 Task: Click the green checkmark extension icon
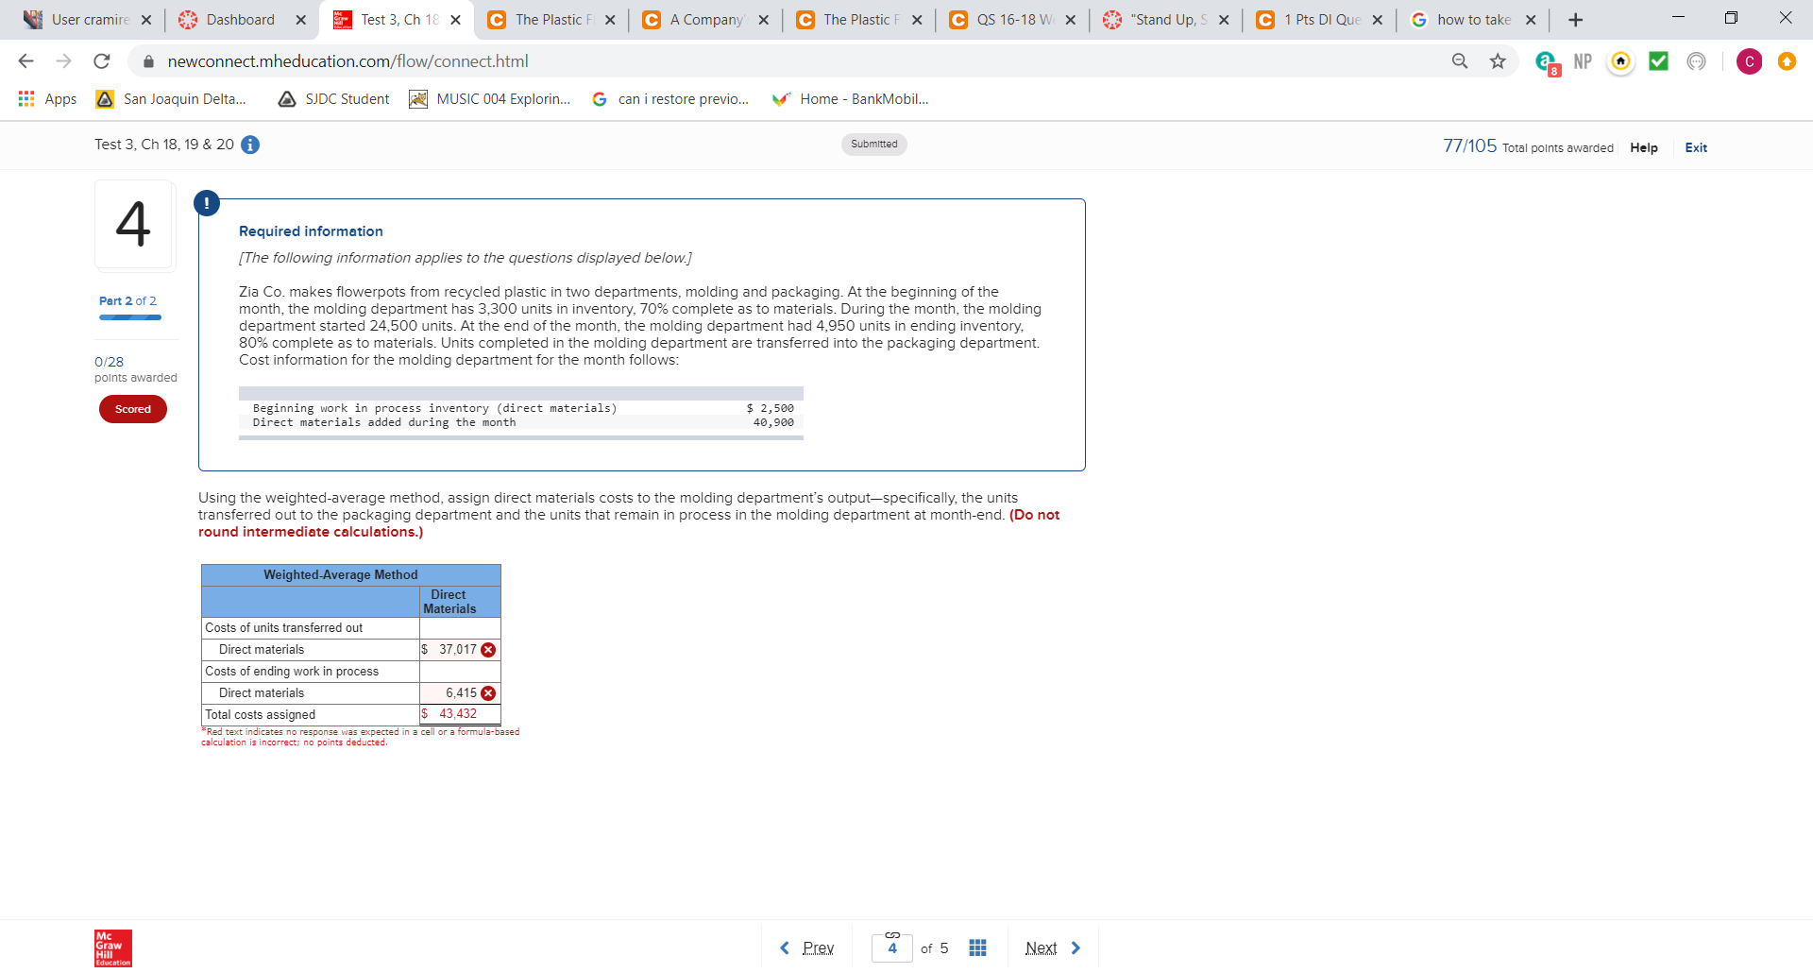coord(1659,60)
